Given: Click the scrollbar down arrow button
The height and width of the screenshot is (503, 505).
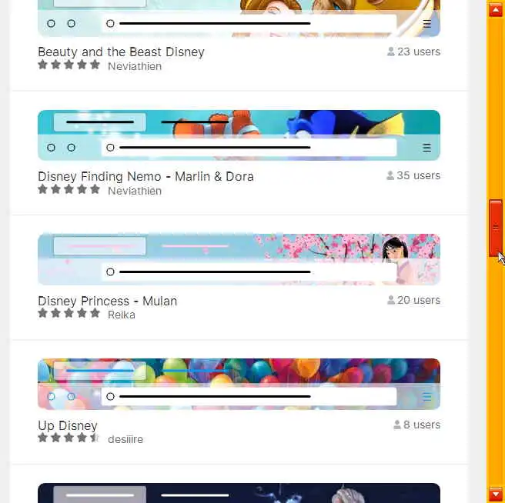Looking at the screenshot, I should 495,495.
